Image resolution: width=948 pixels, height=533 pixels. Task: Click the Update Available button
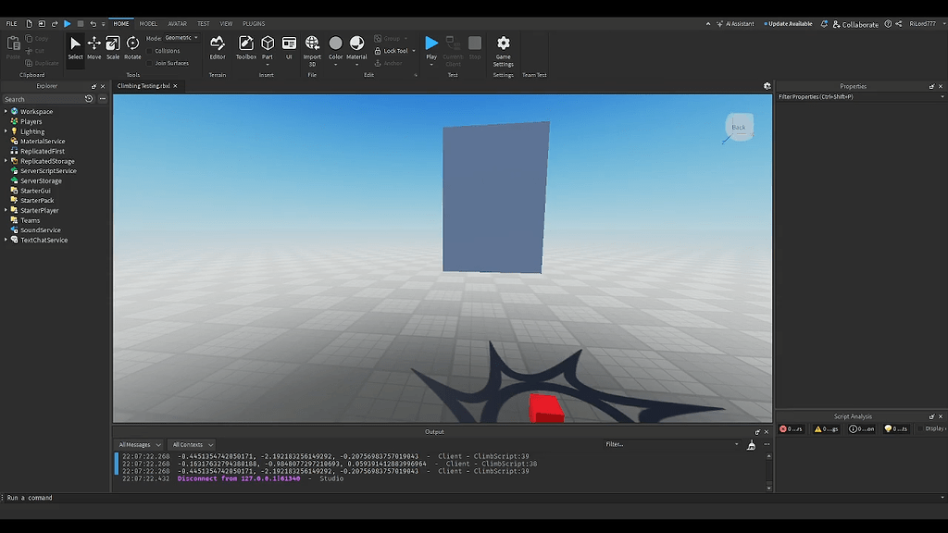pos(788,23)
